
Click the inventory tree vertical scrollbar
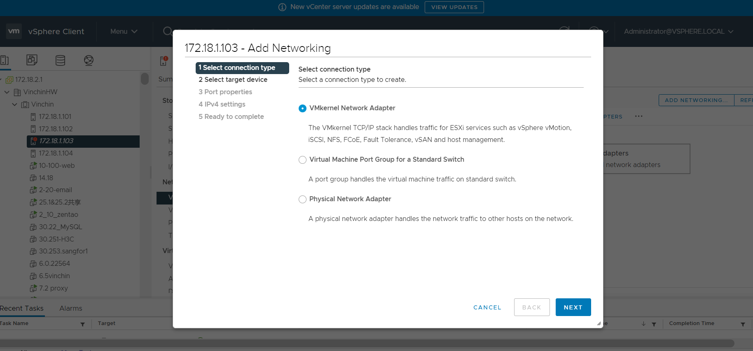tap(145, 78)
